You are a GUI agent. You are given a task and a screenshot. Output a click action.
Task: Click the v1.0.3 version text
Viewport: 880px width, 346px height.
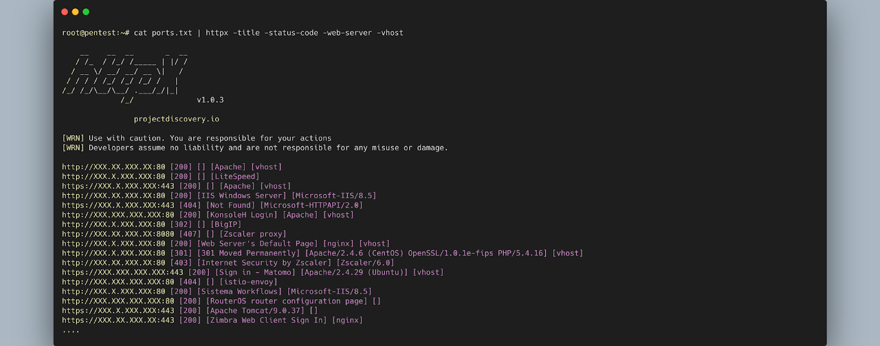coord(210,100)
